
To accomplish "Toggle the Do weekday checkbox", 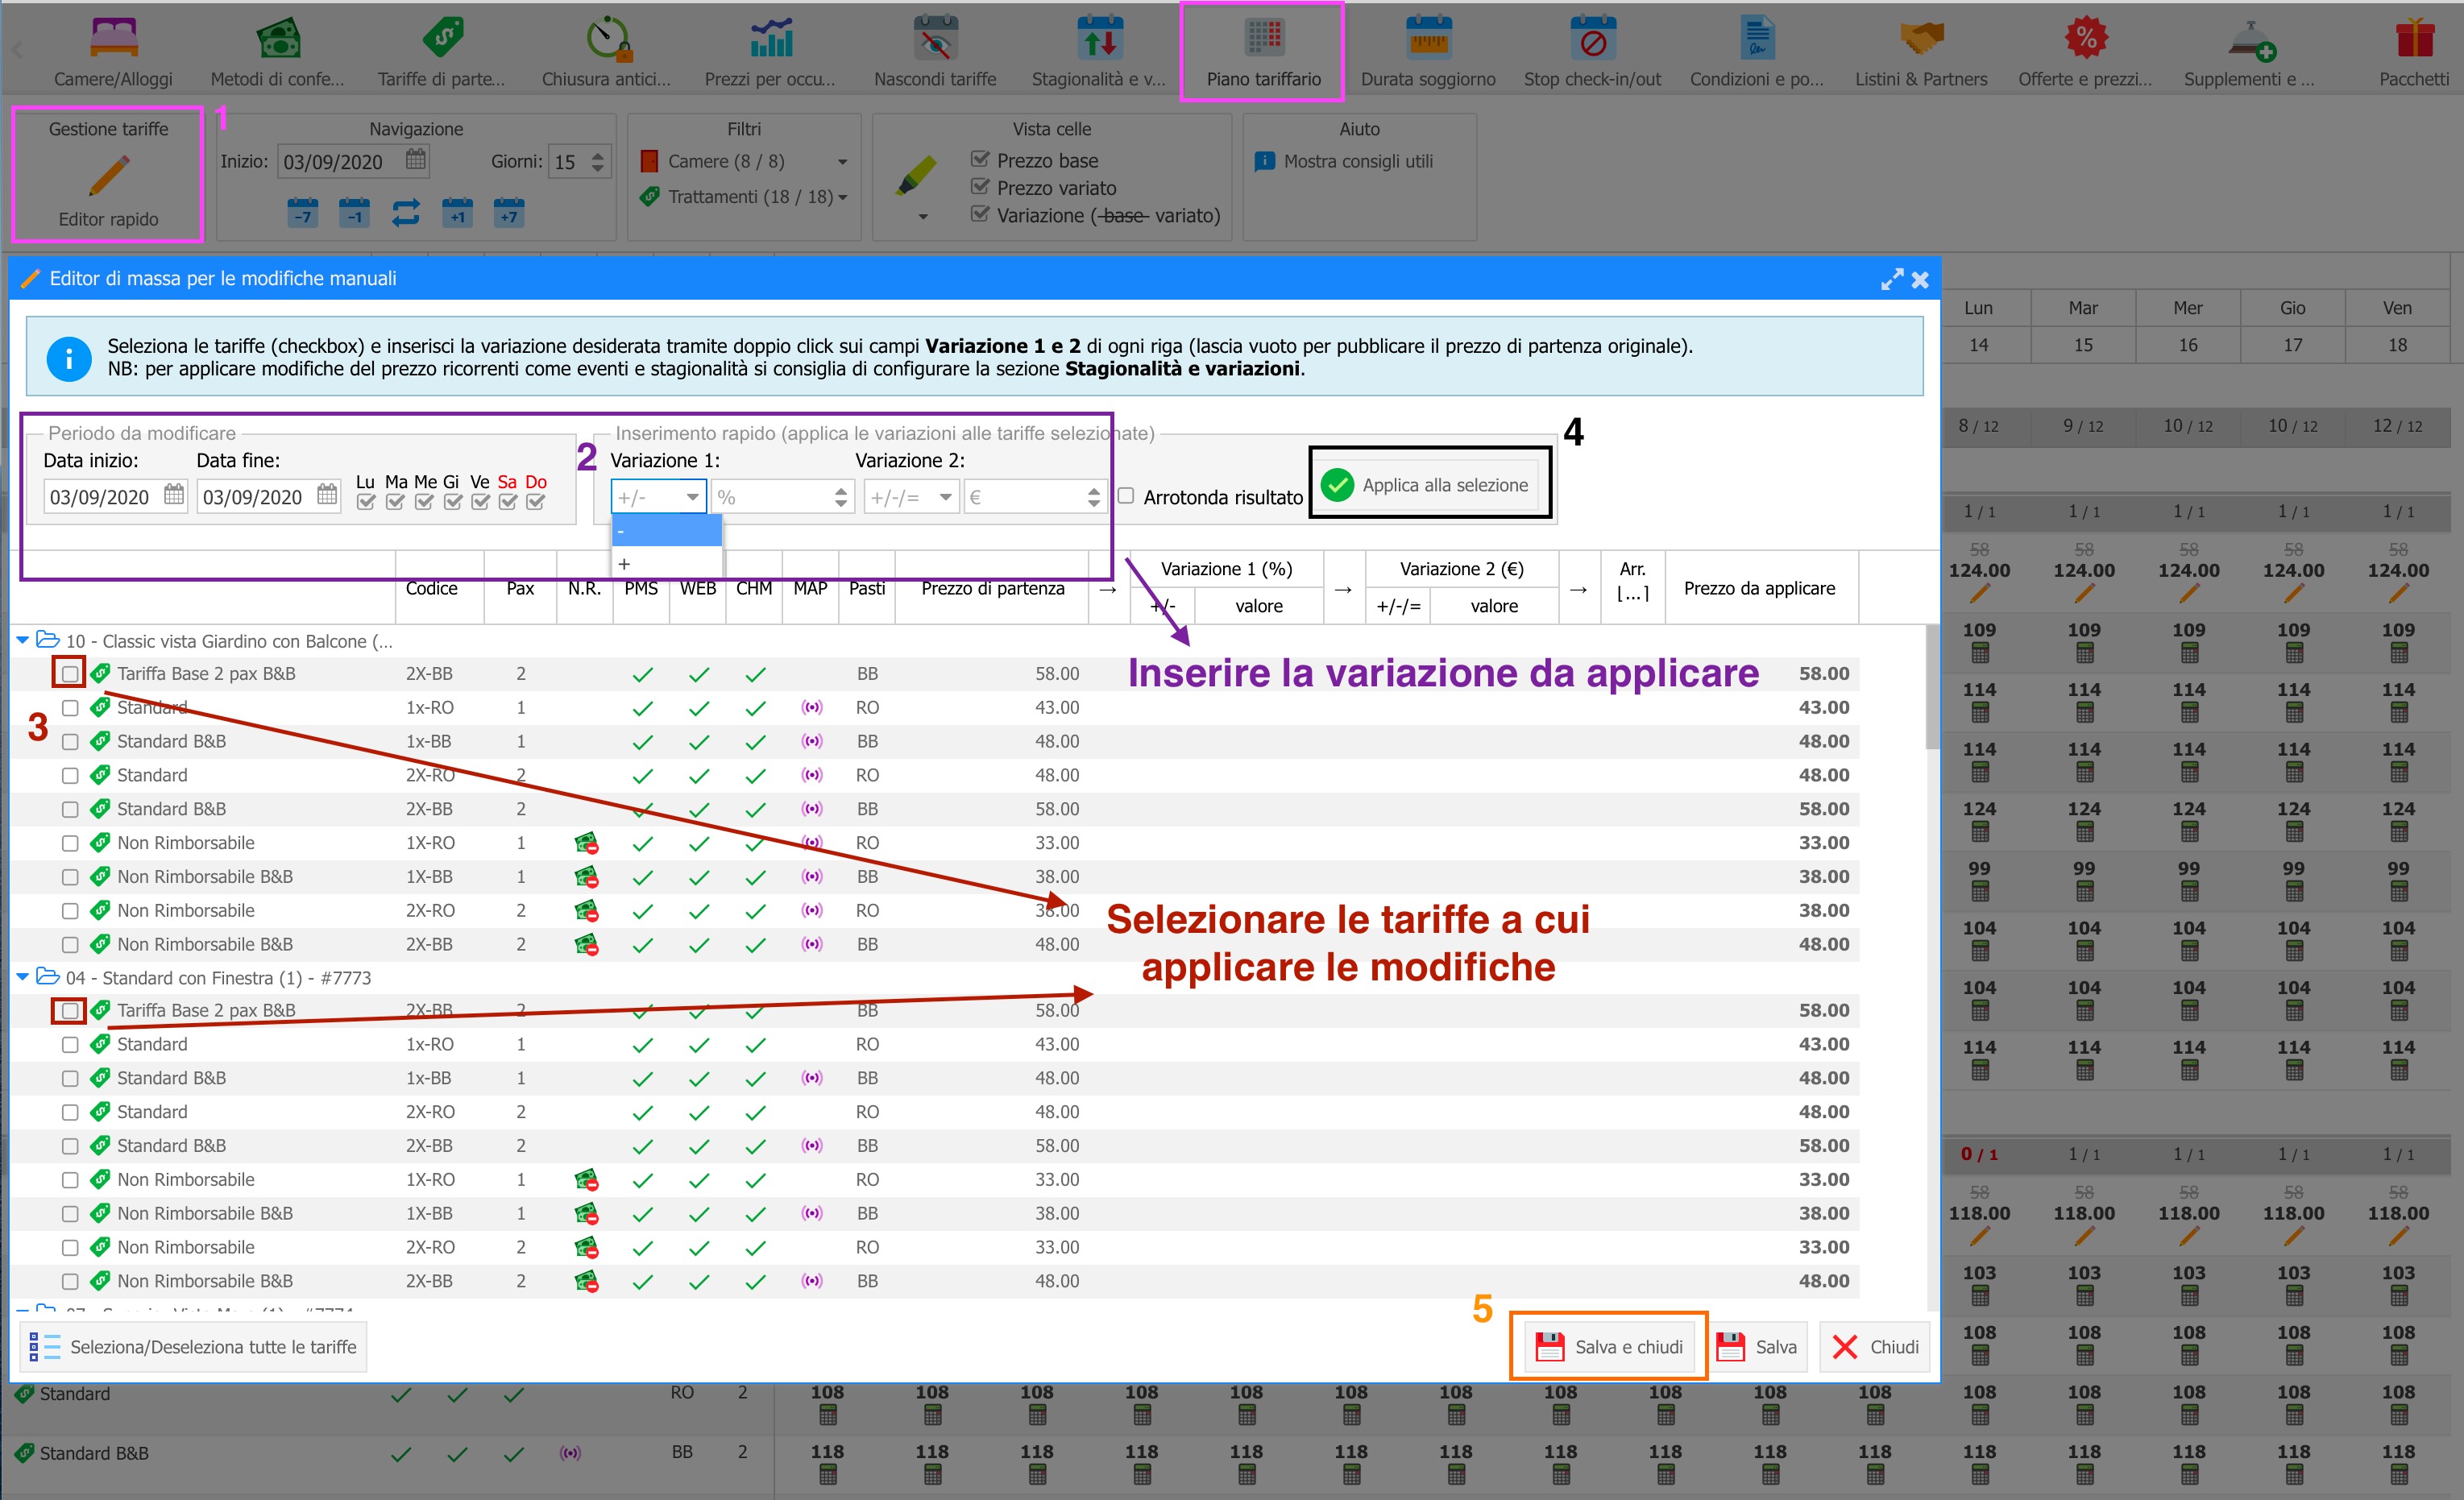I will coord(536,502).
